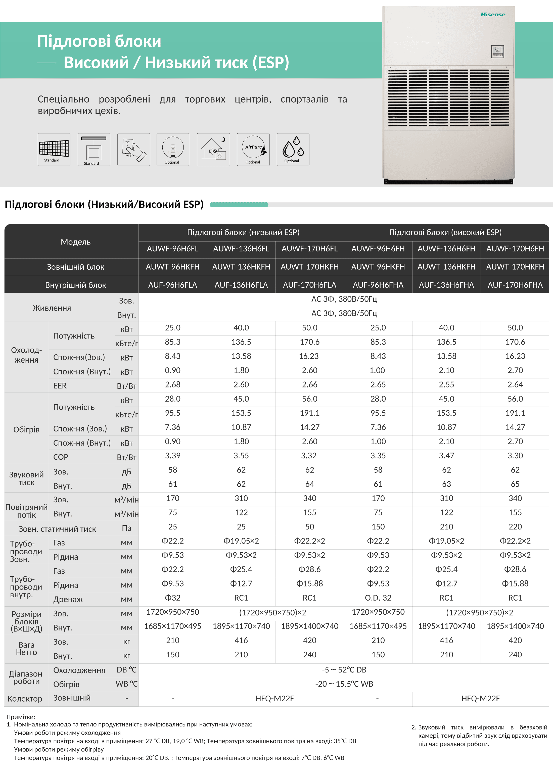Click the Standard filter grid icon

pyautogui.click(x=54, y=150)
